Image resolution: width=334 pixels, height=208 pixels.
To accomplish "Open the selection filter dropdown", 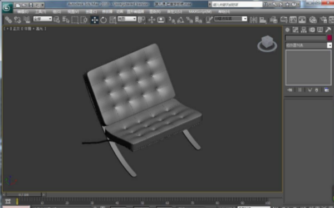I will coord(43,19).
